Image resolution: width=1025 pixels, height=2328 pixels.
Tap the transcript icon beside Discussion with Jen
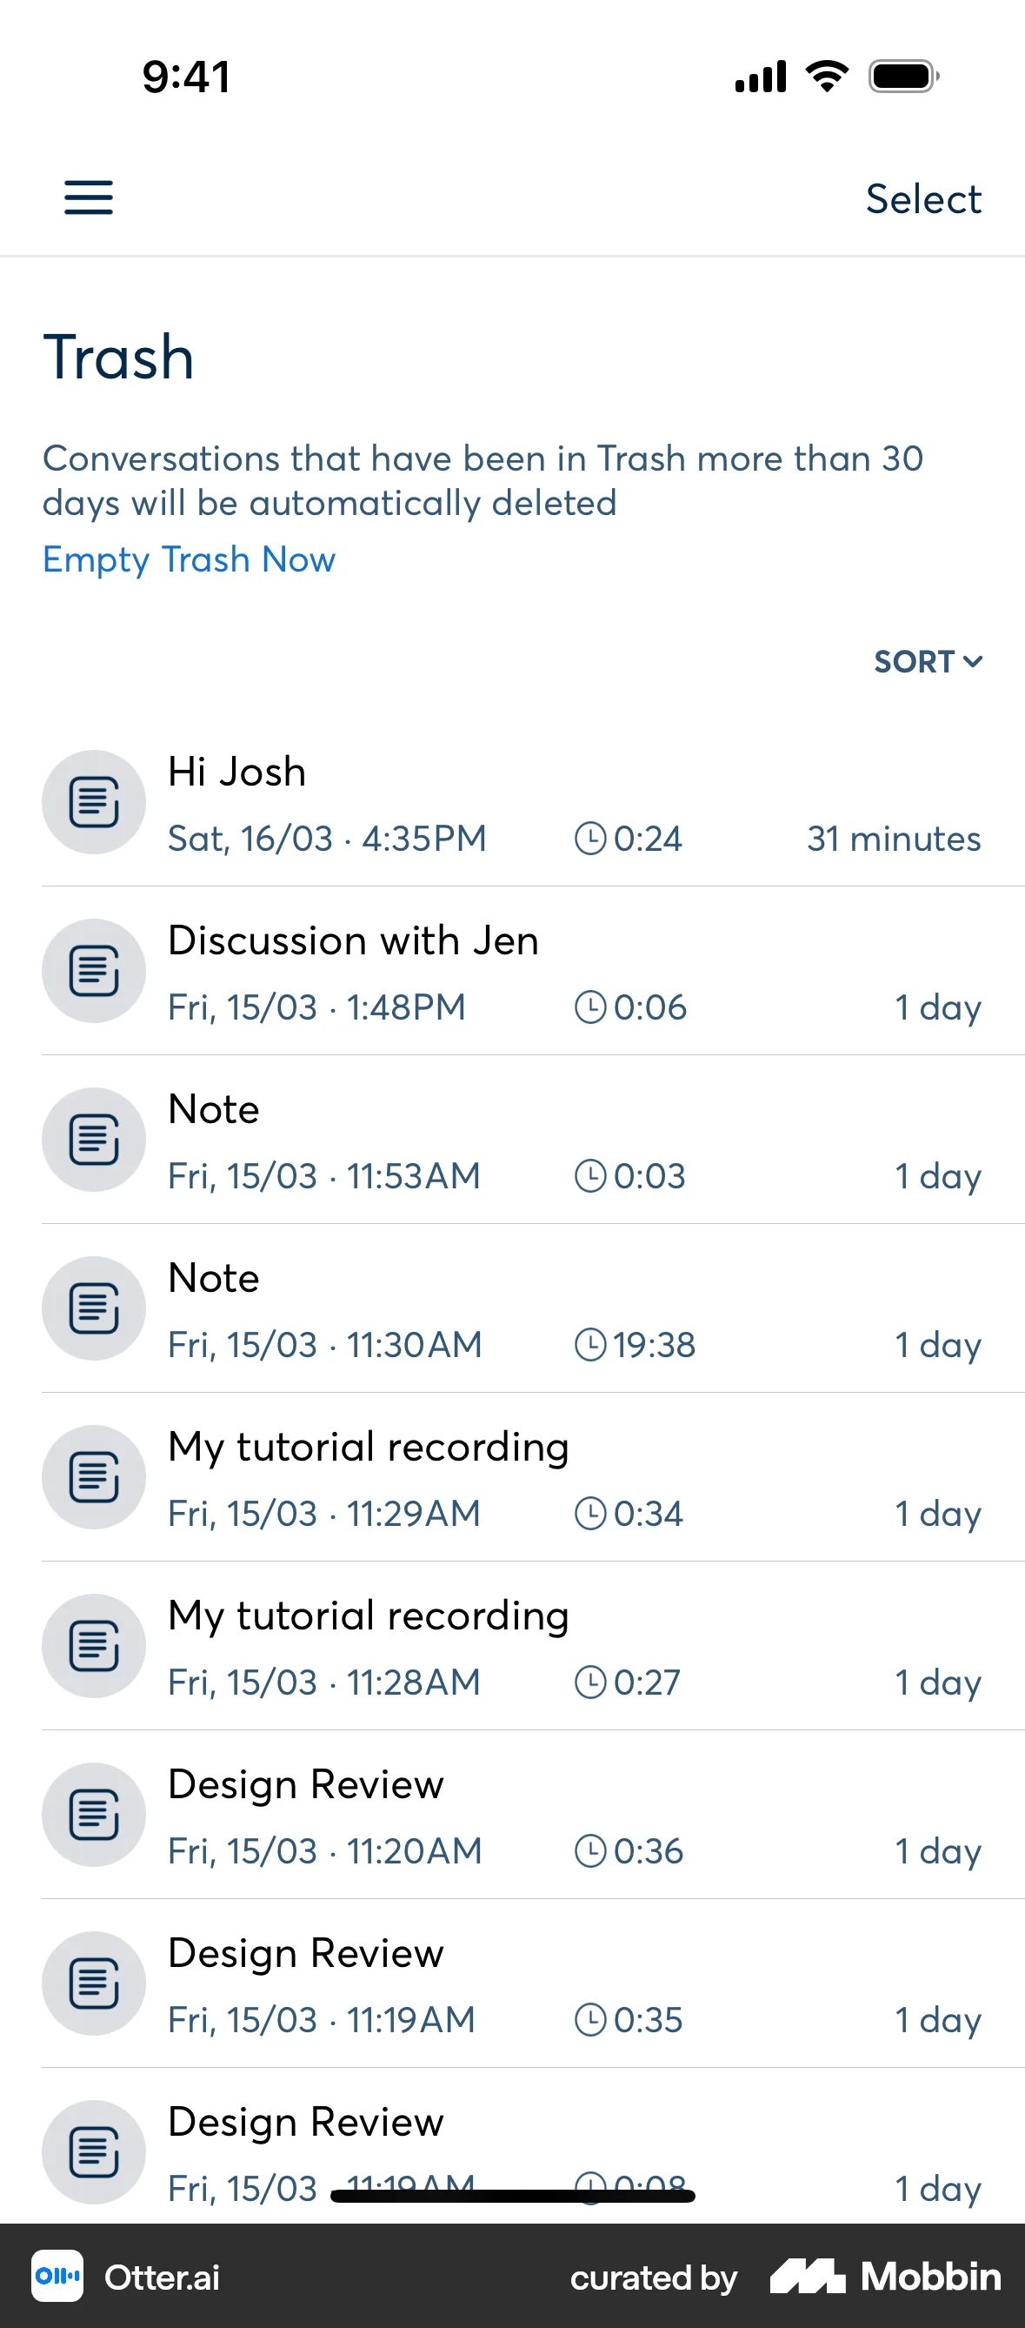(94, 971)
